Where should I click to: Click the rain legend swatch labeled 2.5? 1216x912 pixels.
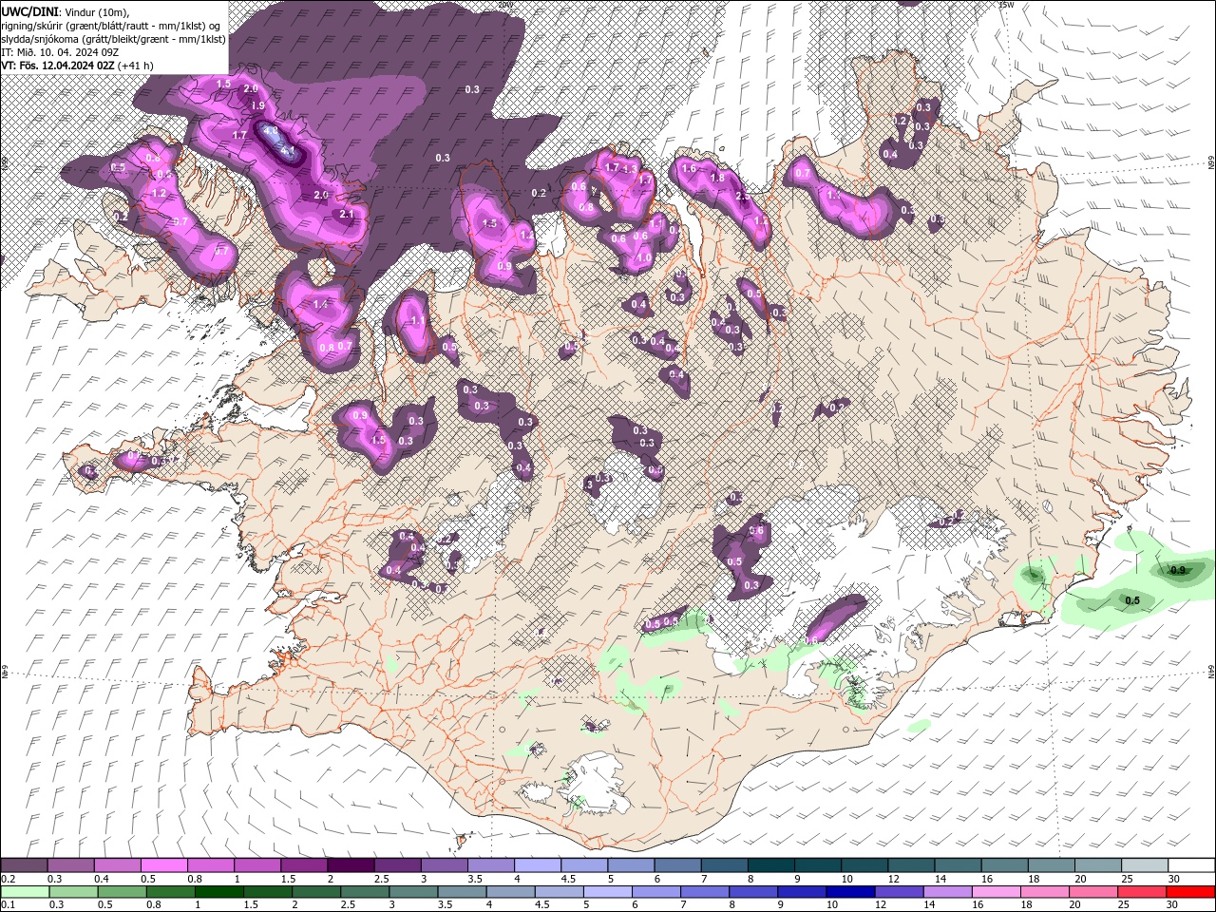pyautogui.click(x=366, y=892)
